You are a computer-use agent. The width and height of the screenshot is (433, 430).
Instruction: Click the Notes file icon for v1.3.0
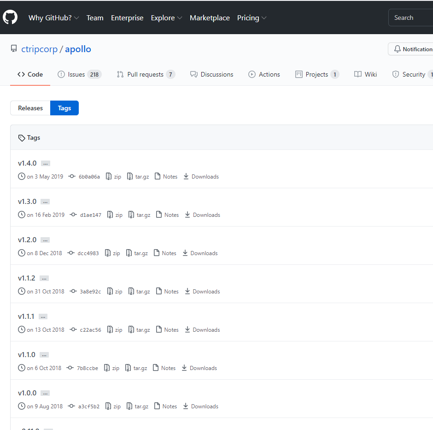point(158,215)
